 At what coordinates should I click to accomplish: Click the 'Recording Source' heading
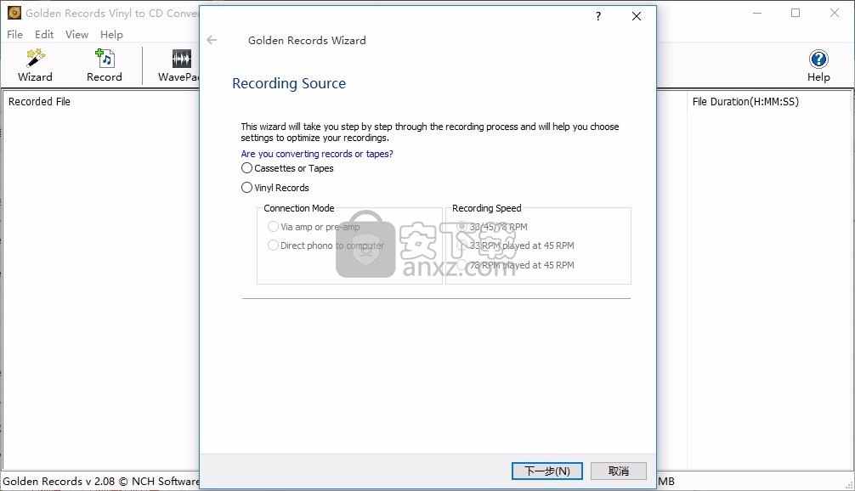[289, 83]
